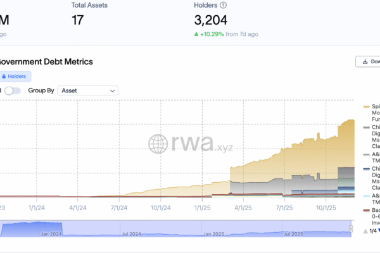This screenshot has height=253, width=380.
Task: Click the legend previous page arrow
Action: click(364, 231)
